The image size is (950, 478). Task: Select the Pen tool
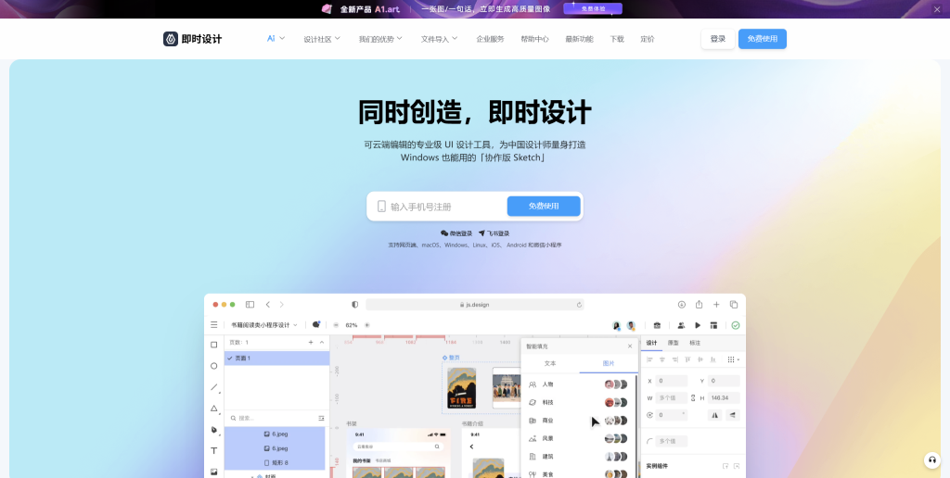214,430
